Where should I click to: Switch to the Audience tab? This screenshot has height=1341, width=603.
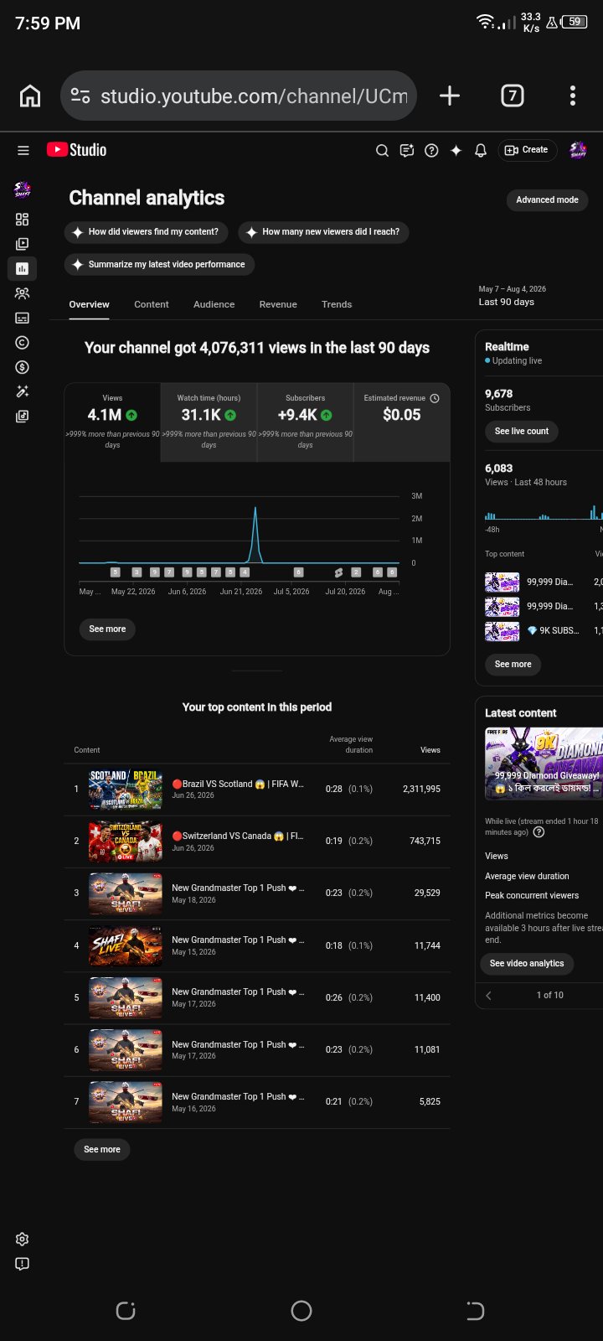click(214, 304)
